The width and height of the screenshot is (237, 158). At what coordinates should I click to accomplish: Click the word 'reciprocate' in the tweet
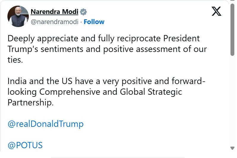pyautogui.click(x=134, y=38)
